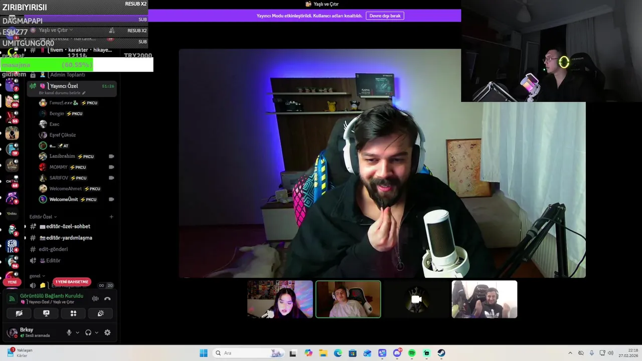Screen dimensions: 642x361
Task: Click the taskbar Ara search box
Action: (248, 353)
